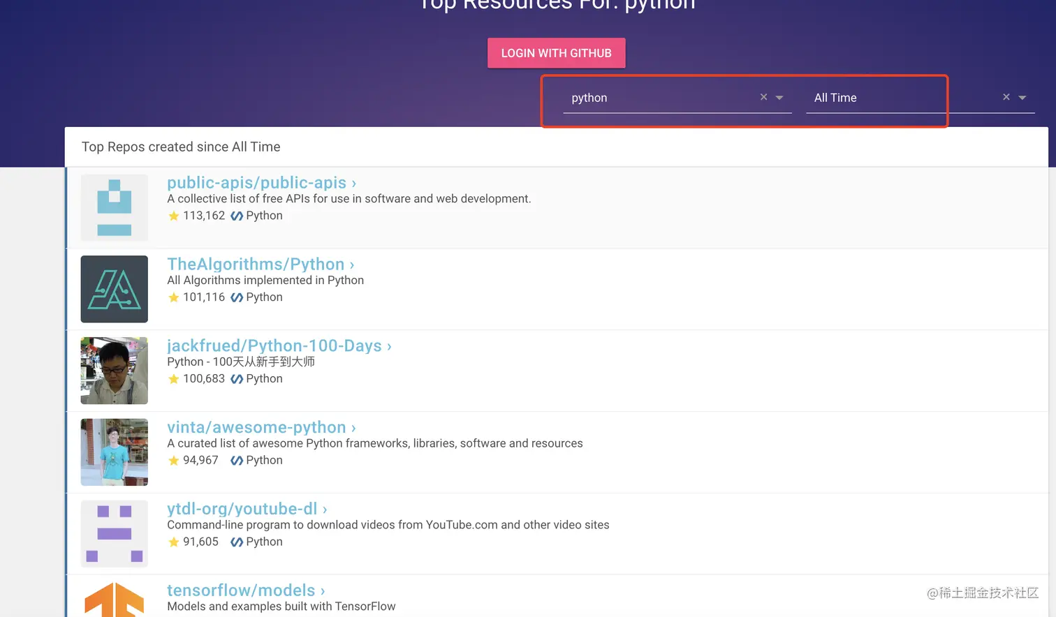Image resolution: width=1056 pixels, height=617 pixels.
Task: Click the star icon beside 94,967
Action: click(x=174, y=461)
